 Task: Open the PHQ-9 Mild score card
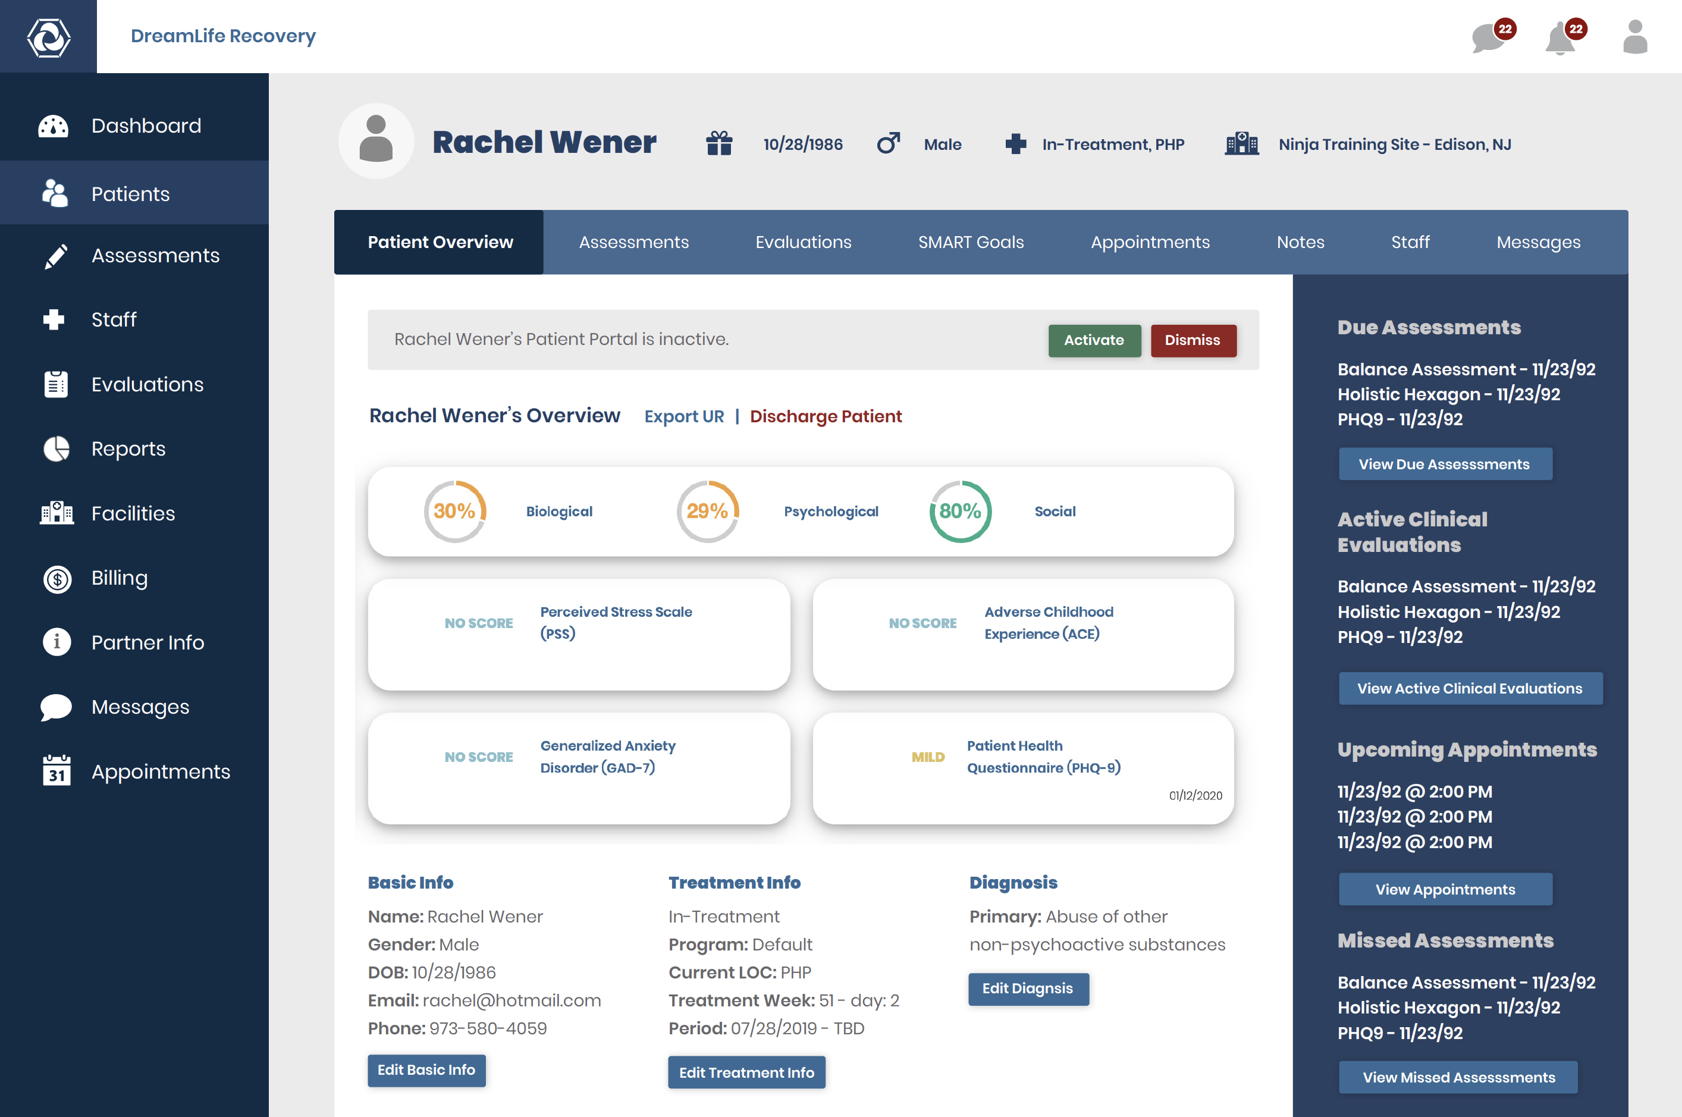pos(1022,768)
